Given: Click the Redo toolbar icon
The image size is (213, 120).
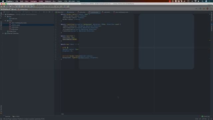Looking at the screenshot, I should pos(13,6).
